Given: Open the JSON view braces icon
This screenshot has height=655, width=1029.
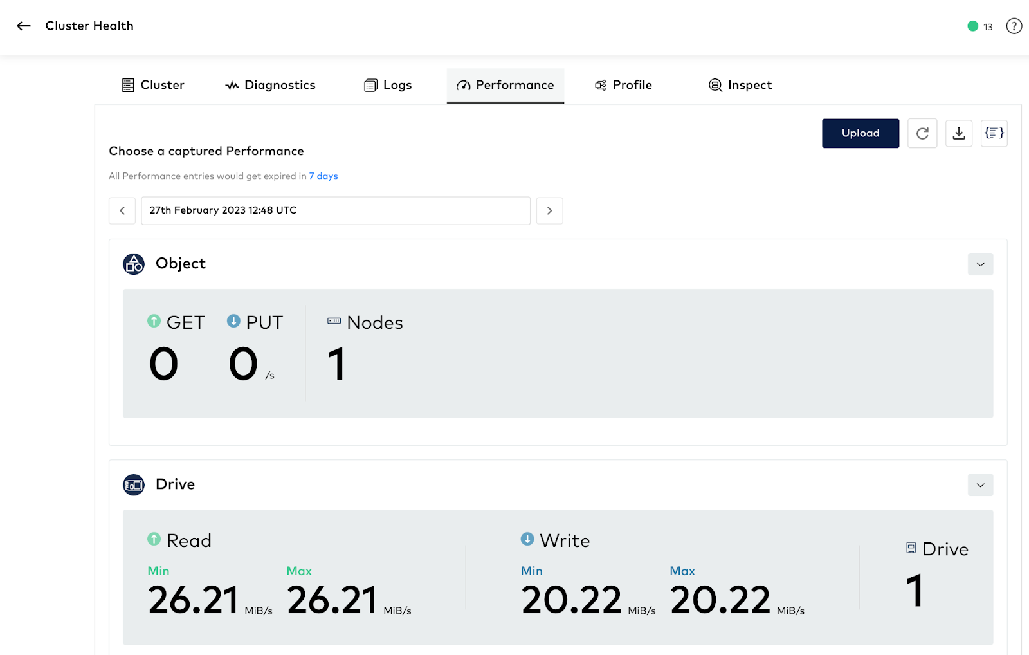Looking at the screenshot, I should pos(994,133).
